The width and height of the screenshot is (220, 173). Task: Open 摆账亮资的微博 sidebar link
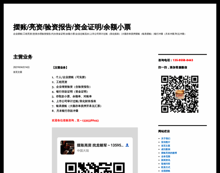[169, 153]
